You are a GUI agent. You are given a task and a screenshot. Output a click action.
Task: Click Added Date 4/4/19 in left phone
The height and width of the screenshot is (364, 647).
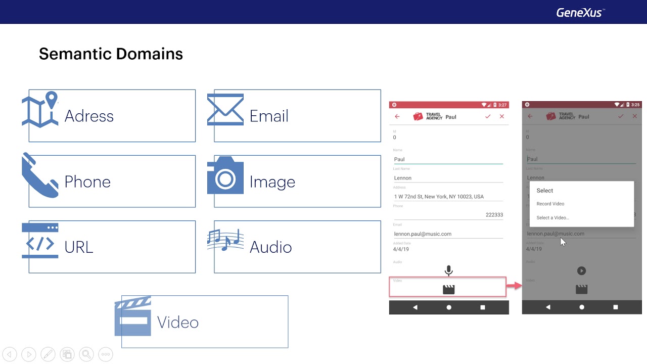coord(401,249)
